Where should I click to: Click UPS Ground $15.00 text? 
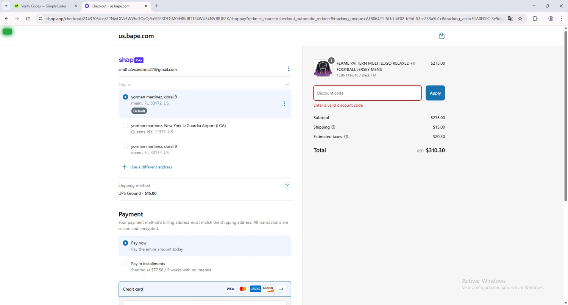pyautogui.click(x=137, y=193)
